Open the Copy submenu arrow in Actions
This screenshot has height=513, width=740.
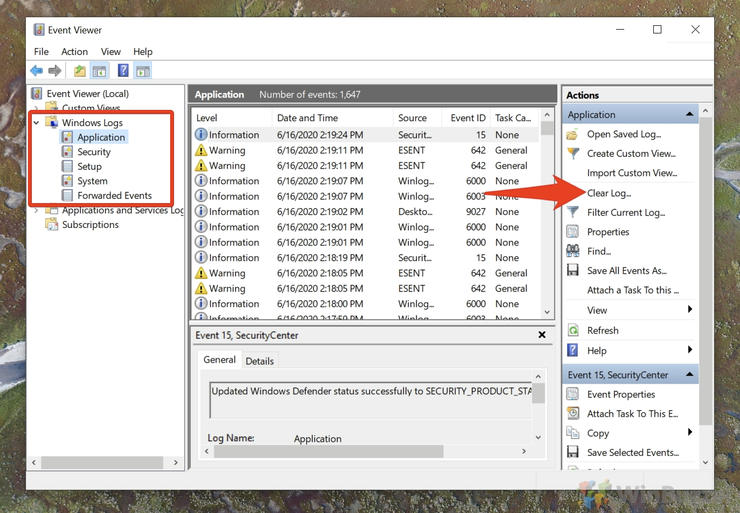tap(690, 432)
